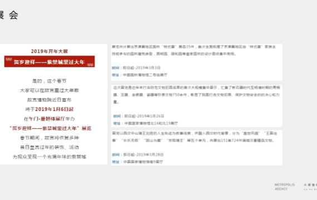317x200 pixels.
Task: Click the paragraph mentioning 151套724件
Action: (x=195, y=137)
